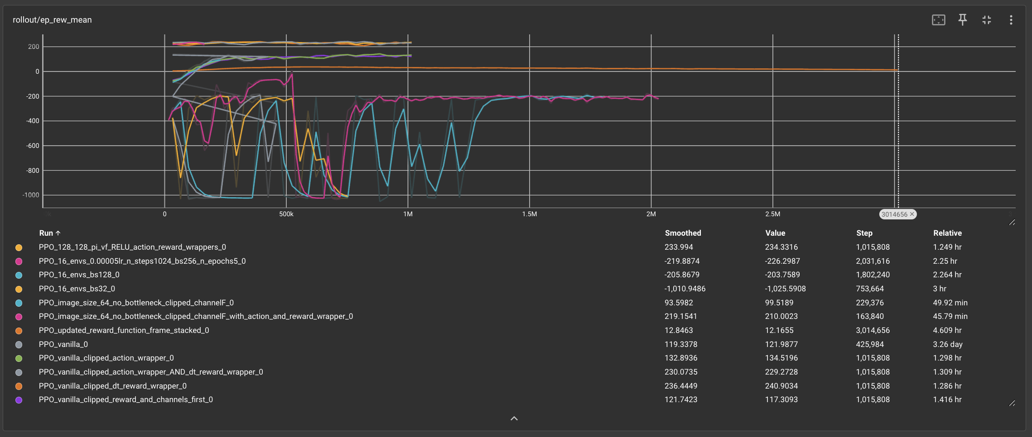The image size is (1032, 437).
Task: Collapse the table with the bottom chevron
Action: pos(514,418)
